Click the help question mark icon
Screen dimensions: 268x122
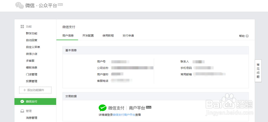[x=247, y=36]
